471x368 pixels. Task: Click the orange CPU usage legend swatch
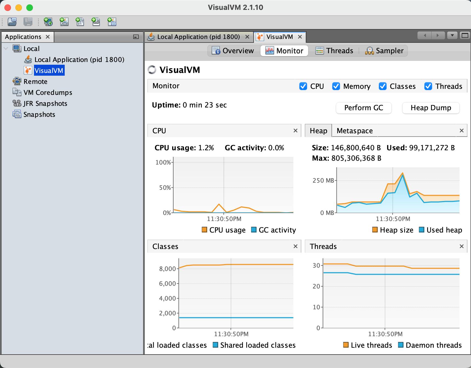click(204, 230)
